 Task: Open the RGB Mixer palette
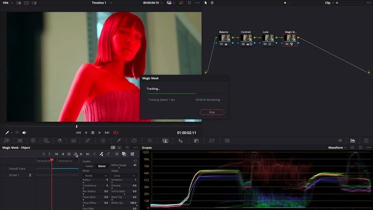click(59, 141)
